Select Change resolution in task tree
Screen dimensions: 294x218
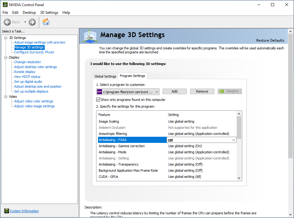[28, 62]
